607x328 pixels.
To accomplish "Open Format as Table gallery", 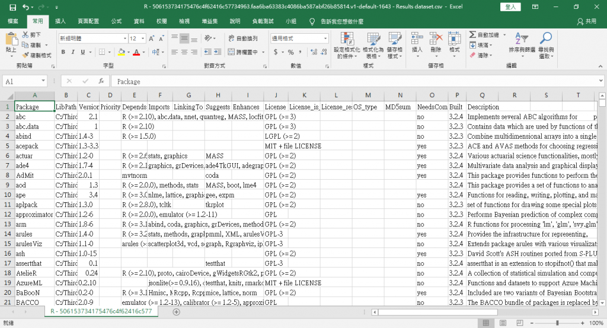I will pyautogui.click(x=373, y=45).
